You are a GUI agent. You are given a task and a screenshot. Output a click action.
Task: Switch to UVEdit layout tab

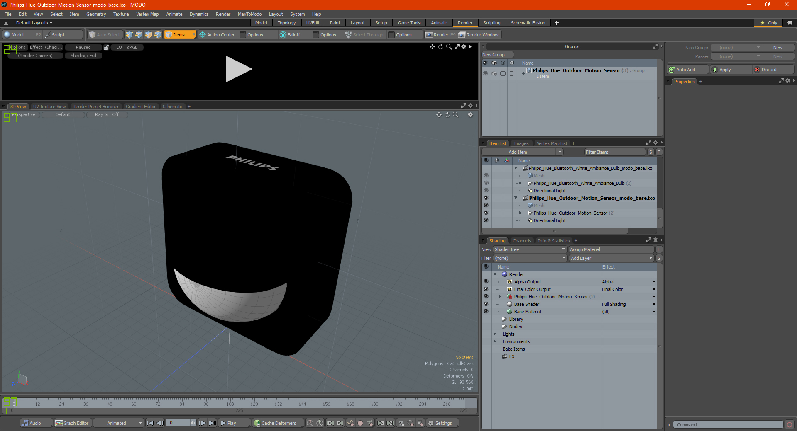tap(313, 23)
